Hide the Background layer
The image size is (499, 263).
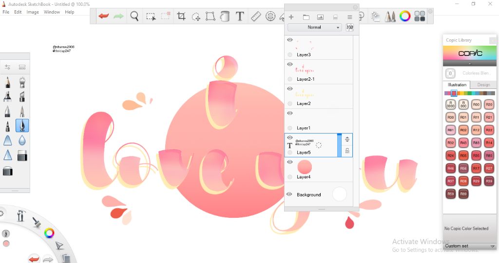[289, 194]
